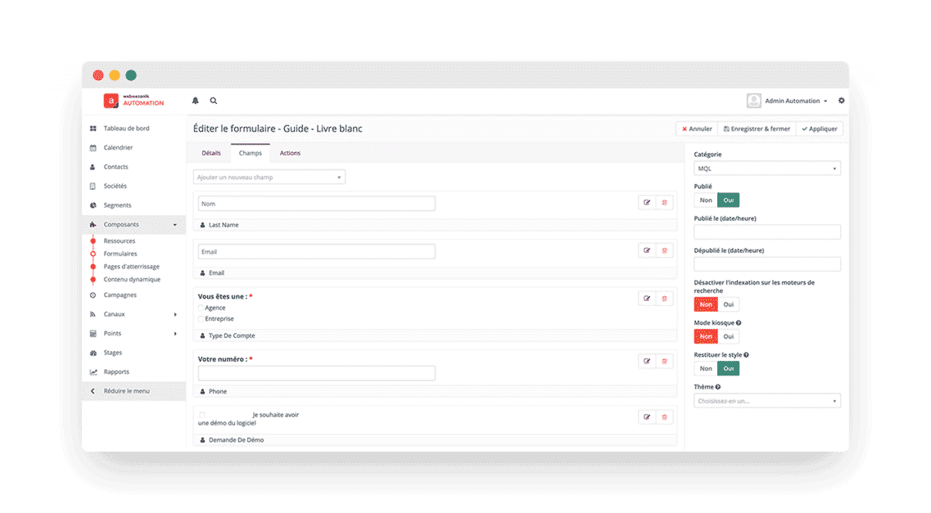
Task: Open the Thème dropdown
Action: [x=767, y=402]
